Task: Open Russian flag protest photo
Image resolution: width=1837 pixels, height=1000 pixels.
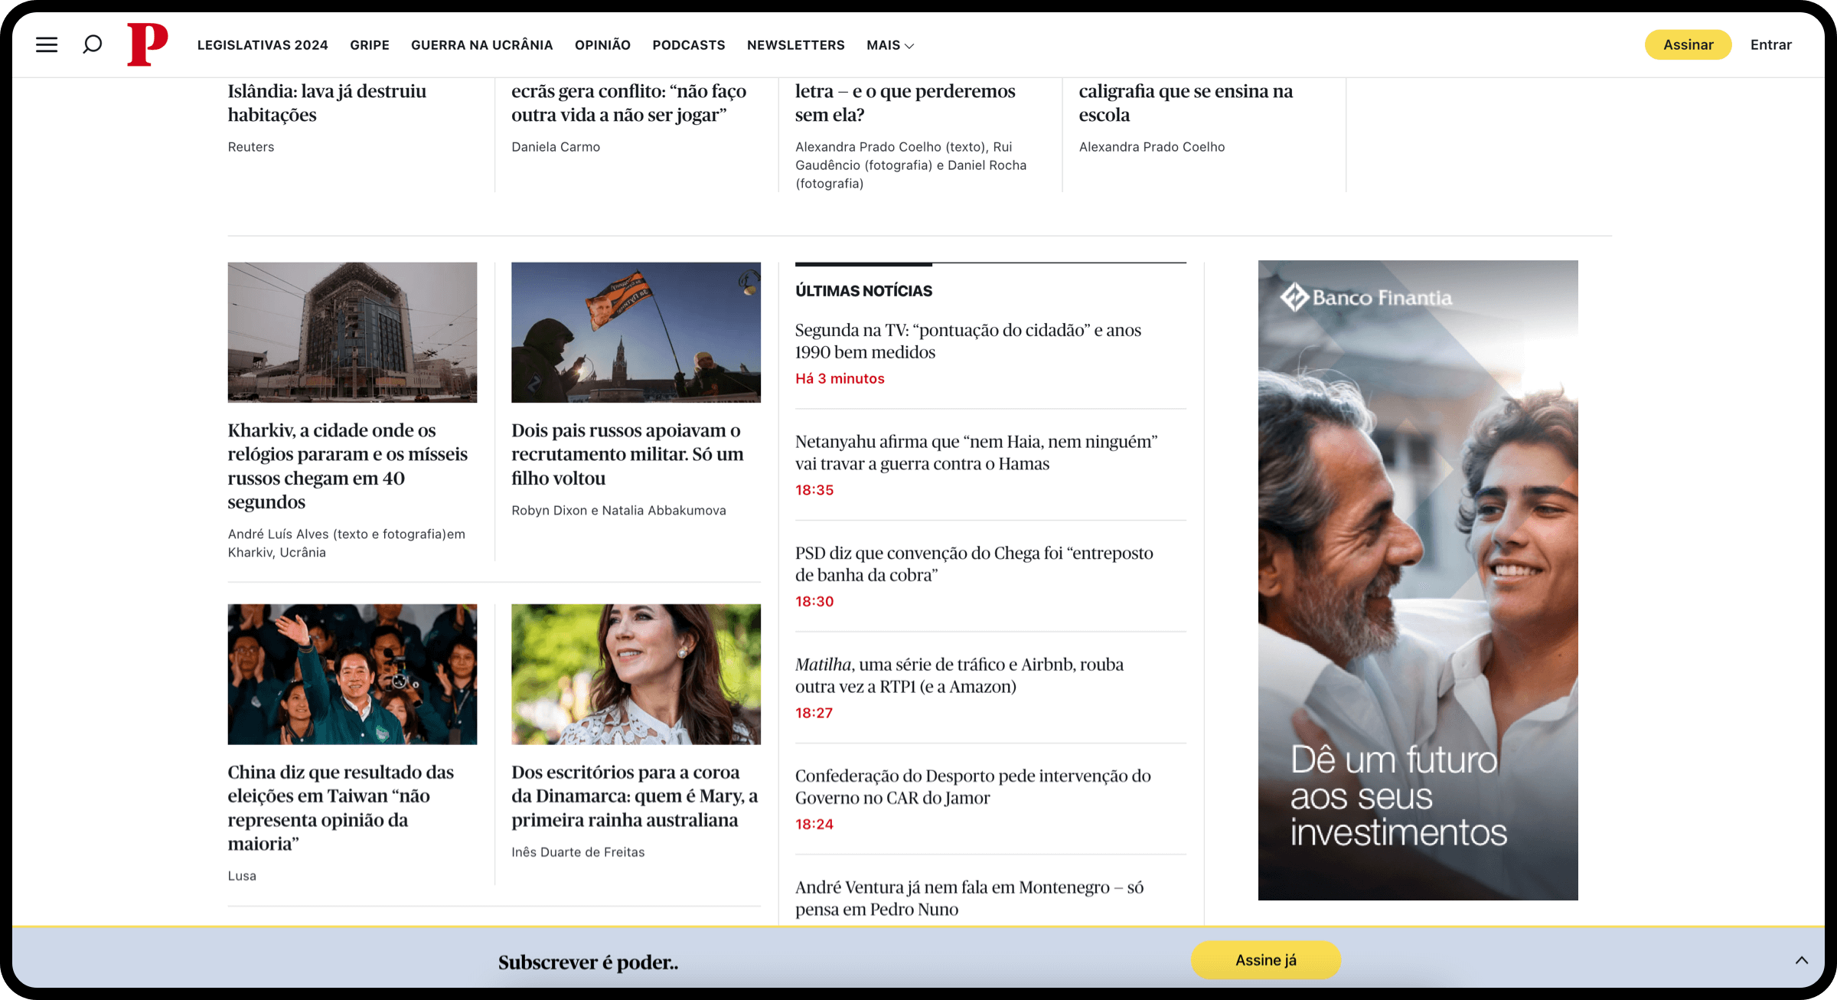Action: pyautogui.click(x=635, y=332)
